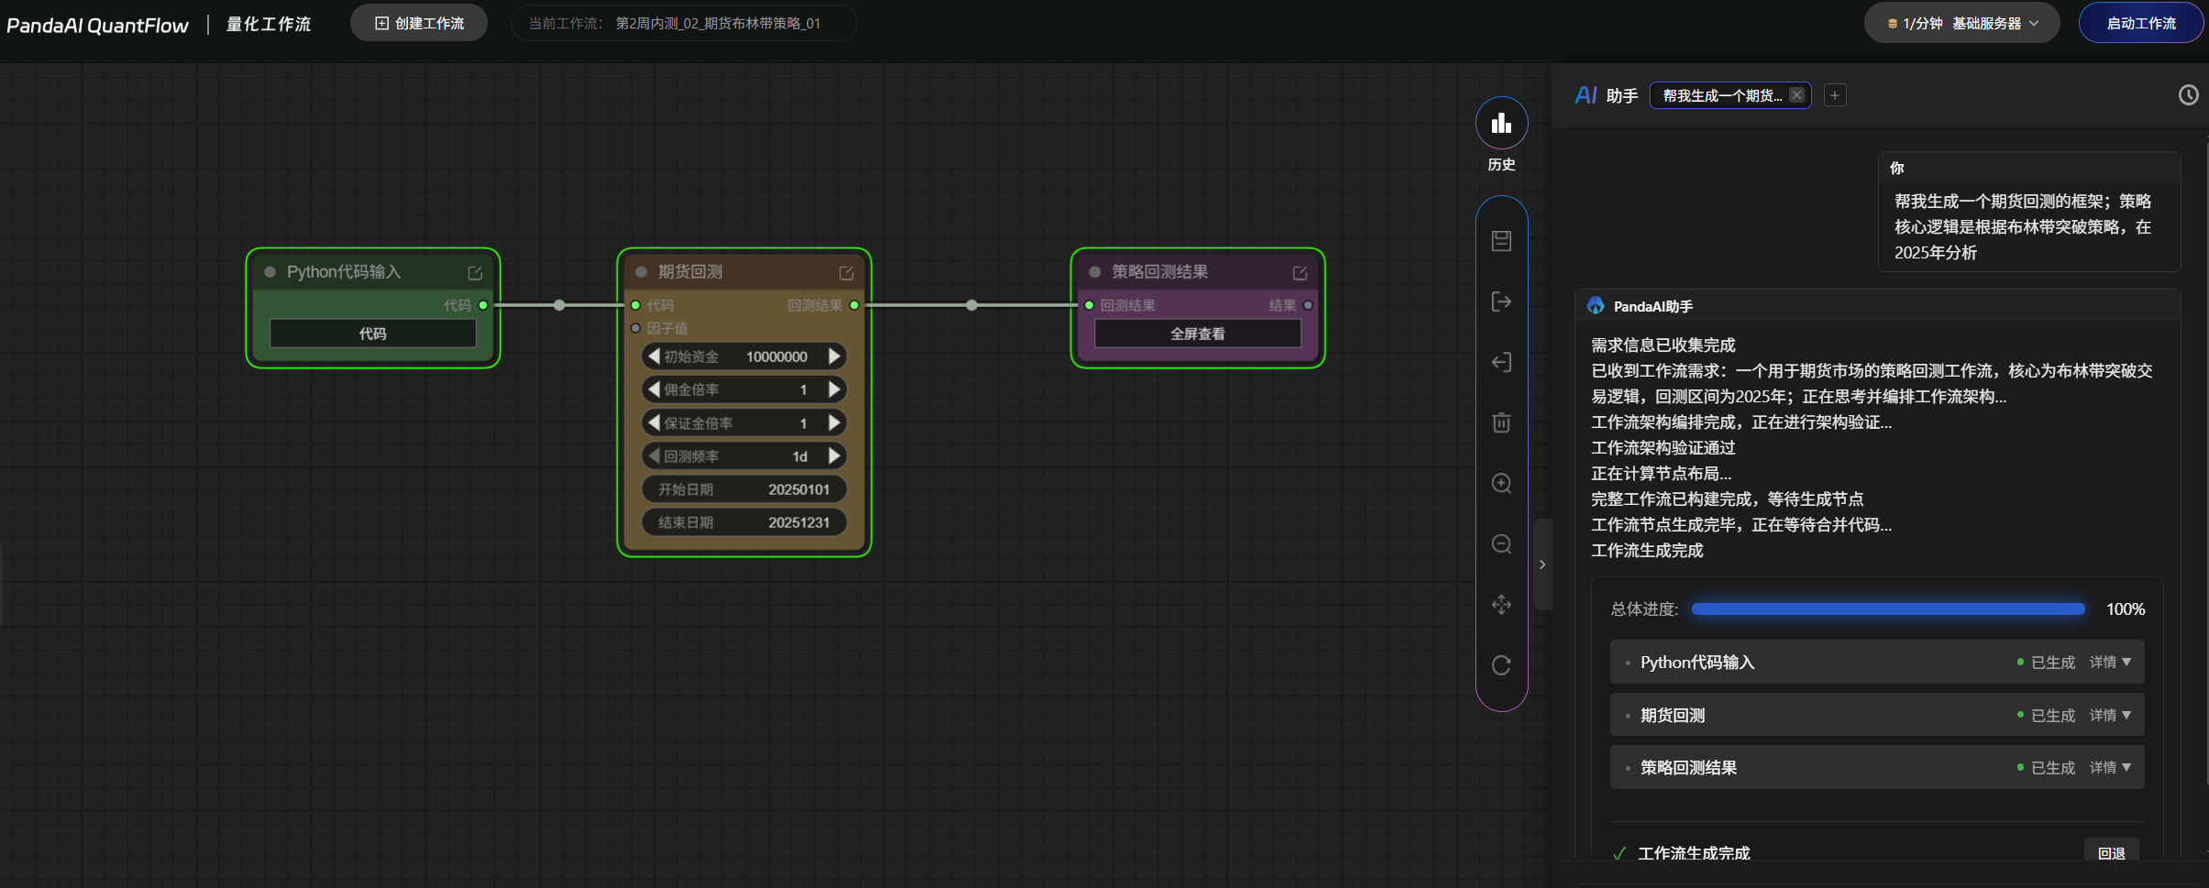Click the 回退 button

coord(2111,852)
